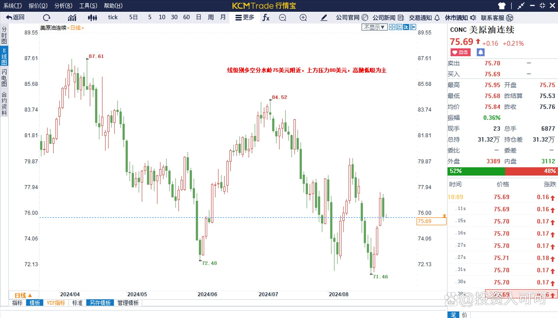Expand the 日线 period selector at bottom

pyautogui.click(x=23, y=295)
